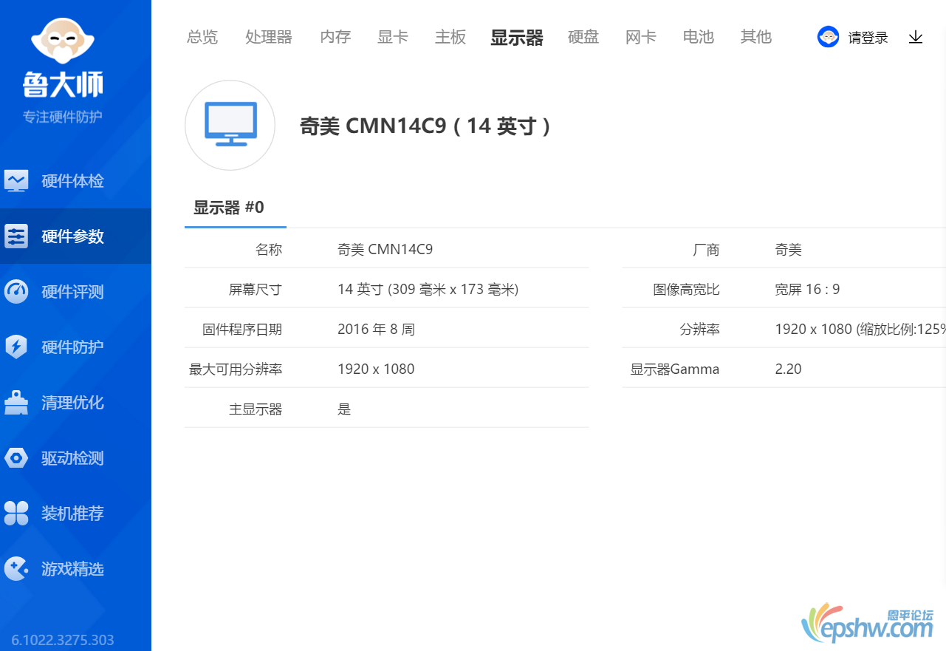Go to the 显卡 tab

pyautogui.click(x=393, y=37)
